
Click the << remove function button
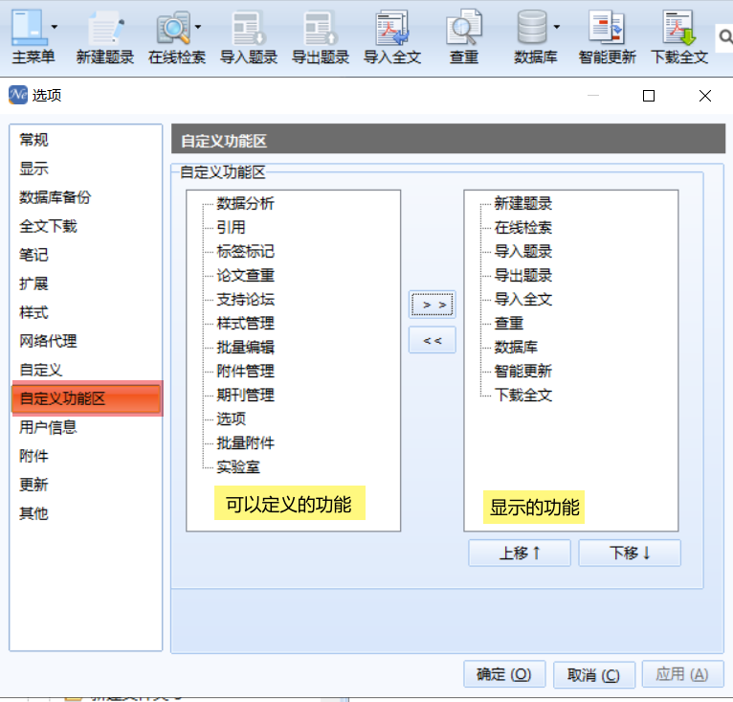(x=433, y=340)
